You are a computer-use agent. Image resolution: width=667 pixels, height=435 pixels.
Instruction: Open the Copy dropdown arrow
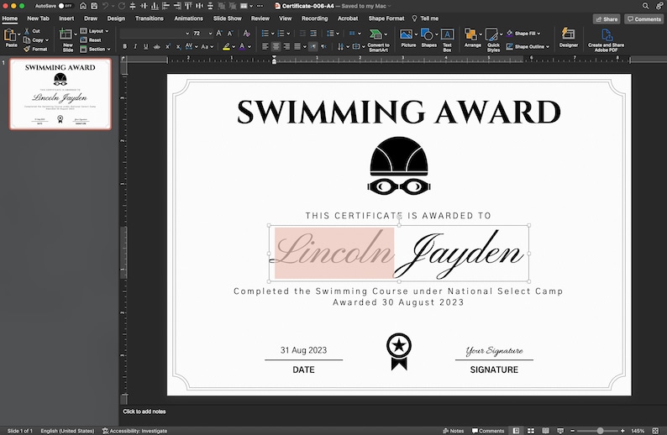47,40
